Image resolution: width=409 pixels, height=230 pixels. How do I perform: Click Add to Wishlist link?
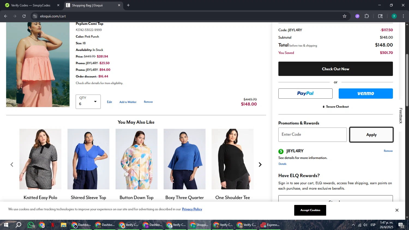point(128,102)
